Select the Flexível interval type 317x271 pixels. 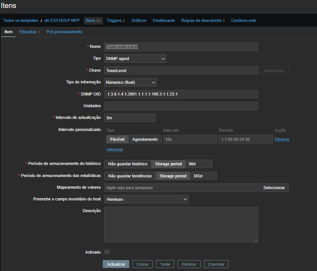117,139
